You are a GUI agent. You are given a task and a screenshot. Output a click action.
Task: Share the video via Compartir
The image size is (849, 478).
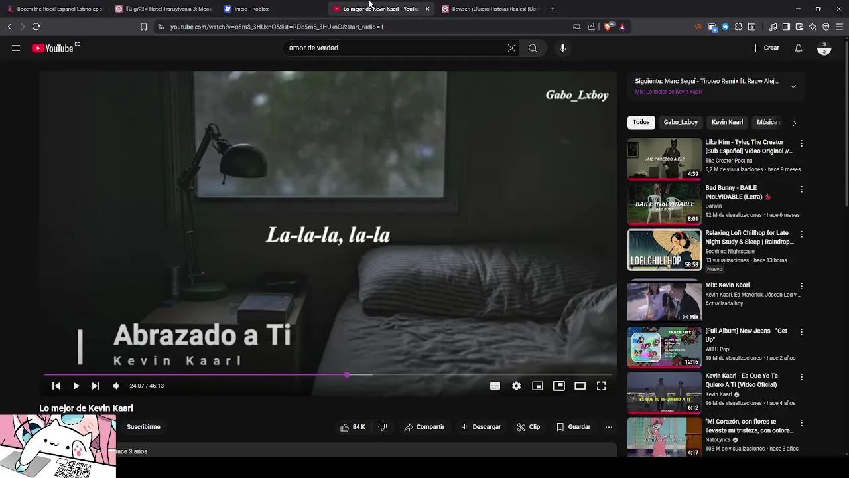coord(424,427)
